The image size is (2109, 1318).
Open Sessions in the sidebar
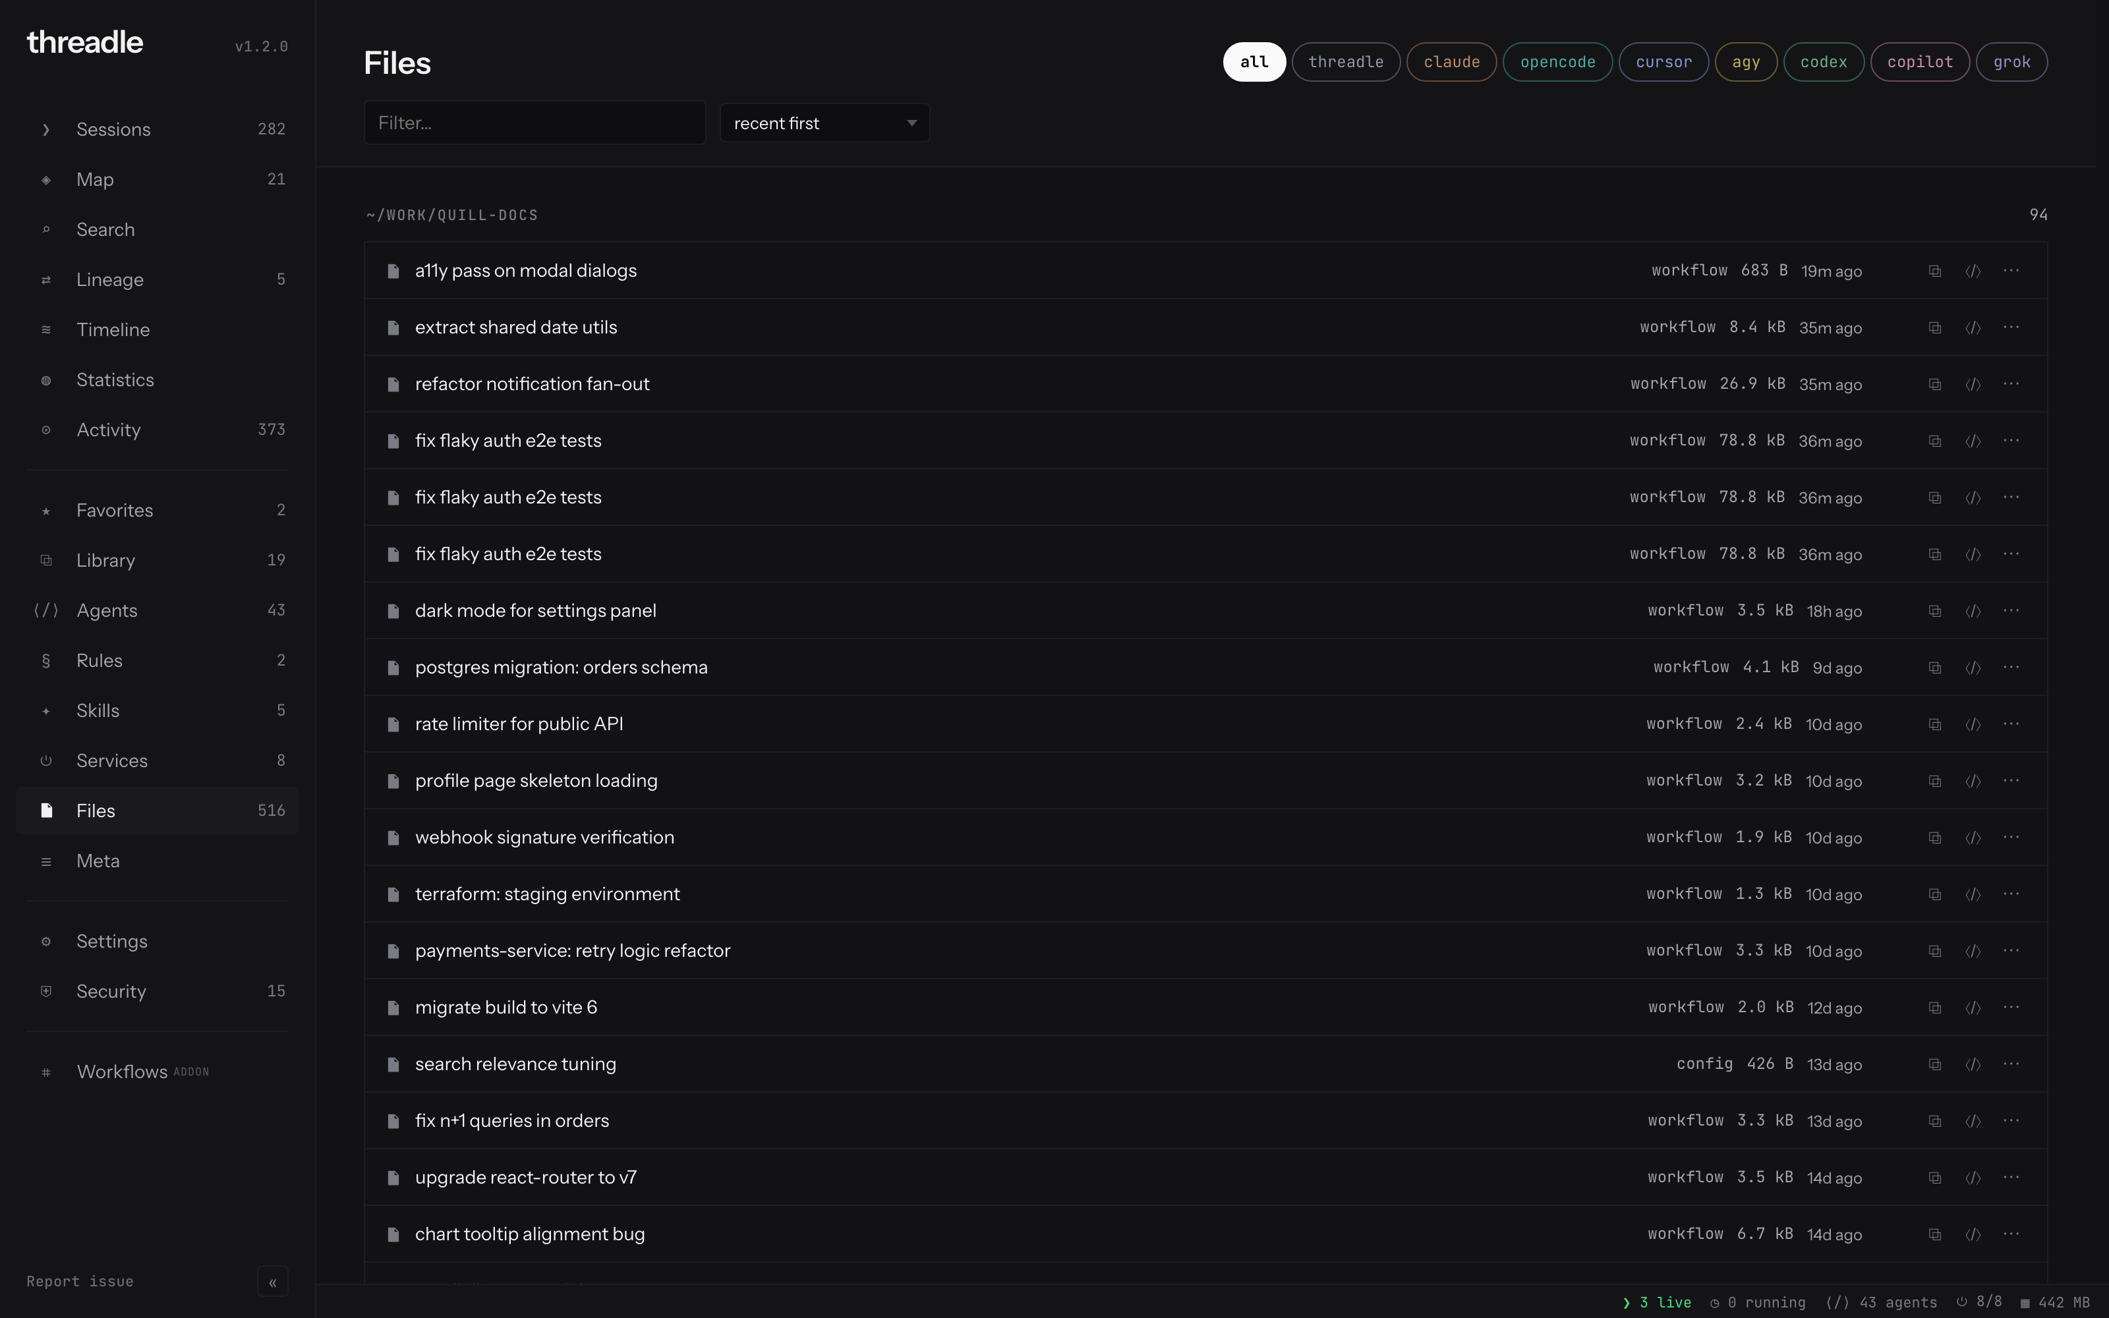[x=157, y=129]
